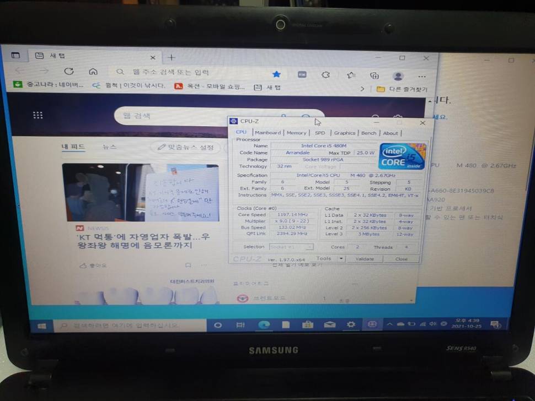The image size is (535, 401).
Task: Open the KT news article thumbnail
Action: 141,192
